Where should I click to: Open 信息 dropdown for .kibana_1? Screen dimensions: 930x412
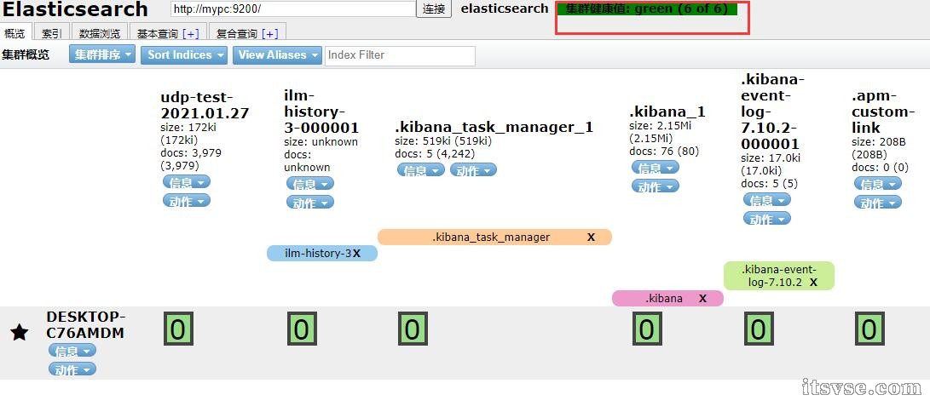[656, 168]
